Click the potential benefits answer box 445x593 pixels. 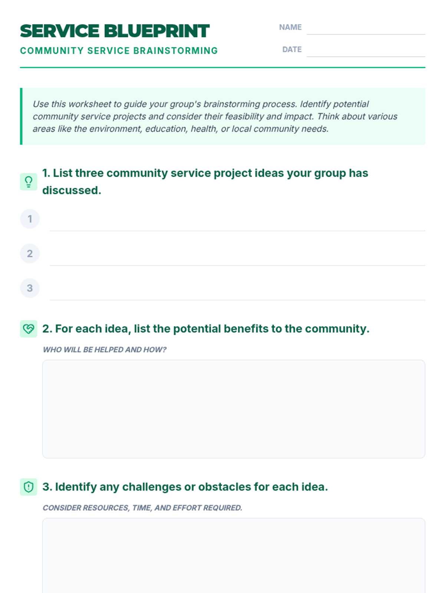[234, 409]
